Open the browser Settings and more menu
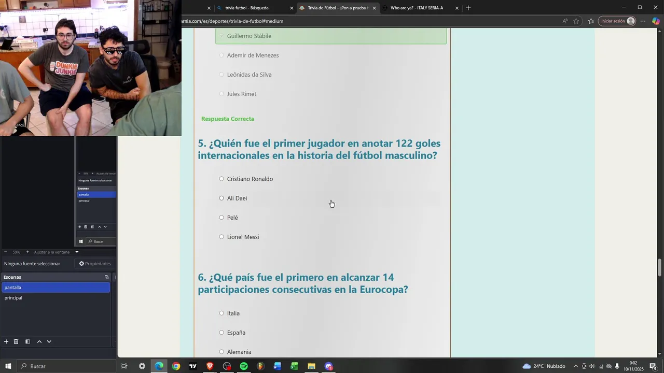Image resolution: width=664 pixels, height=373 pixels. [x=643, y=21]
